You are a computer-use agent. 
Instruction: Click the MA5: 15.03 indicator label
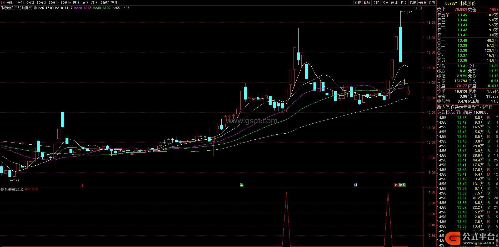[46, 8]
